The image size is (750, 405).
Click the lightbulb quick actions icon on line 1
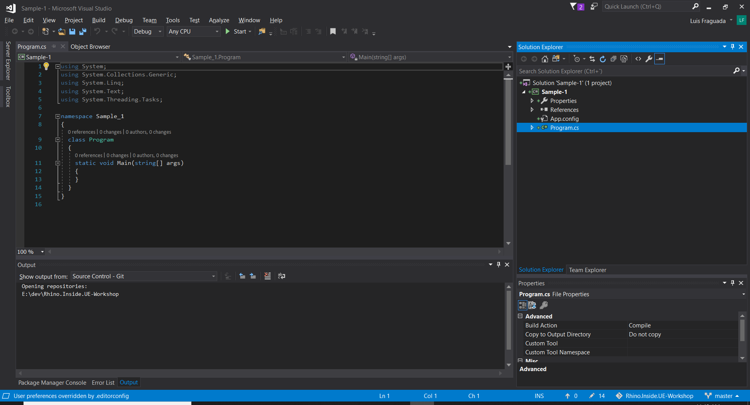click(x=46, y=66)
